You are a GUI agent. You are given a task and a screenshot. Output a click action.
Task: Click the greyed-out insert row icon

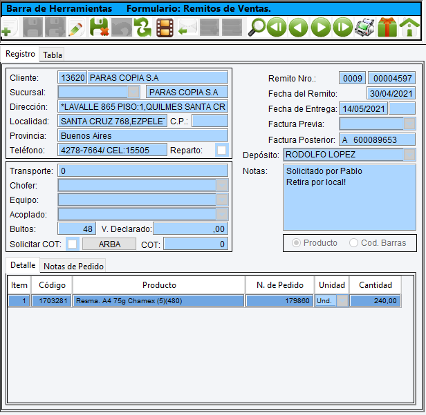point(210,28)
